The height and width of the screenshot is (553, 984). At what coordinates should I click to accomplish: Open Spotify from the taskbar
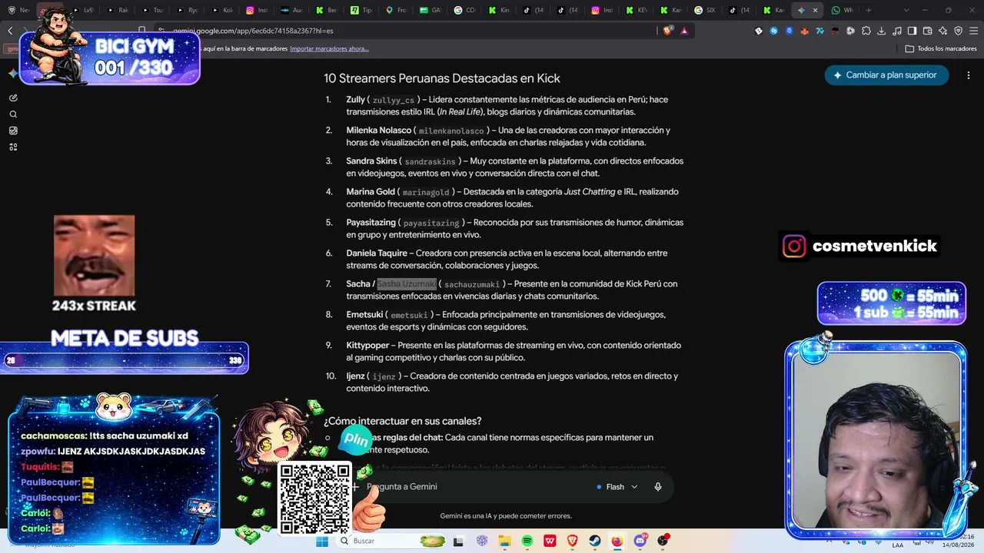pos(527,541)
